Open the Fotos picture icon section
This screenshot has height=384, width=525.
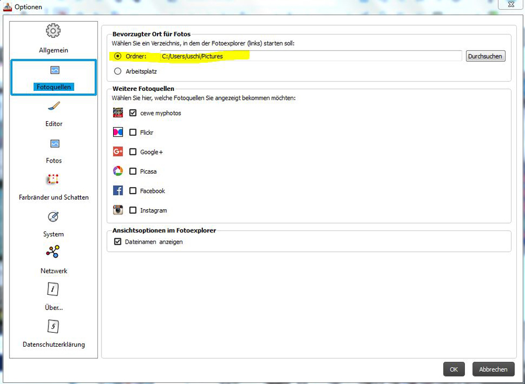54,144
